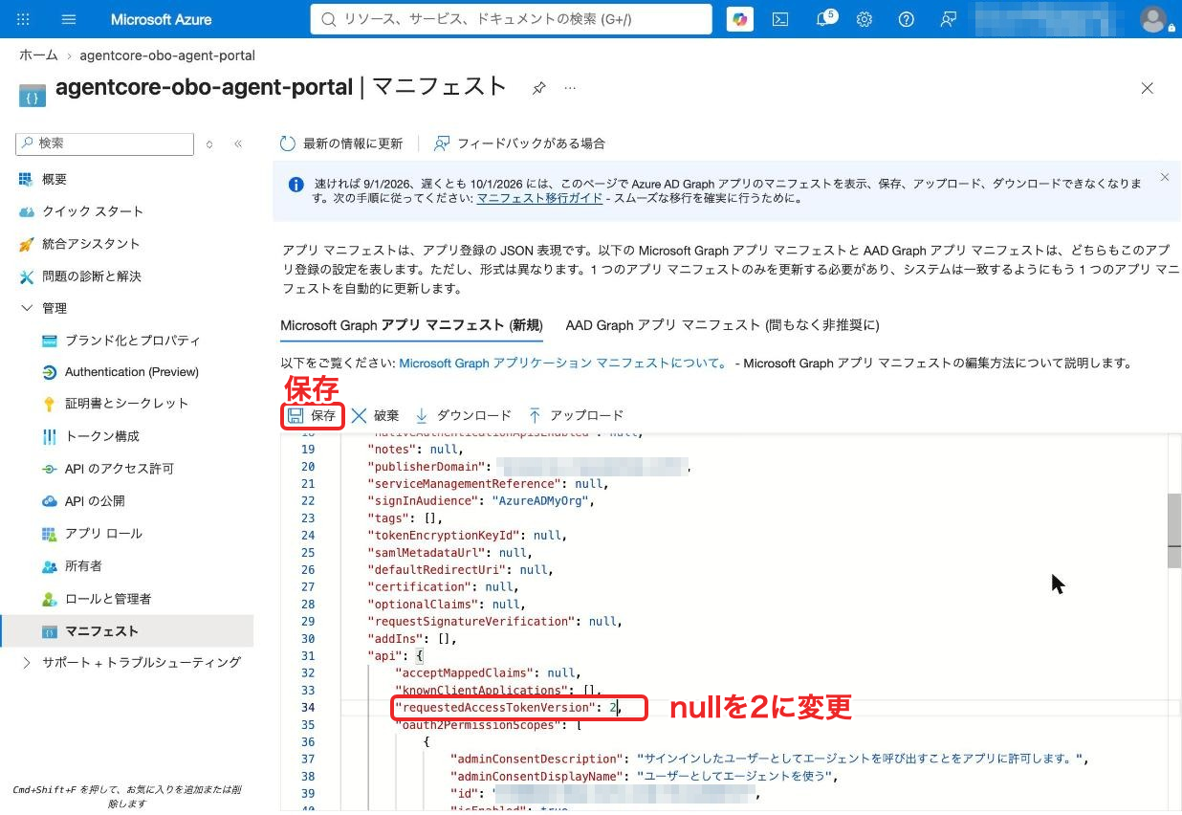
Task: Open the Copilot icon in top bar
Action: tap(739, 19)
